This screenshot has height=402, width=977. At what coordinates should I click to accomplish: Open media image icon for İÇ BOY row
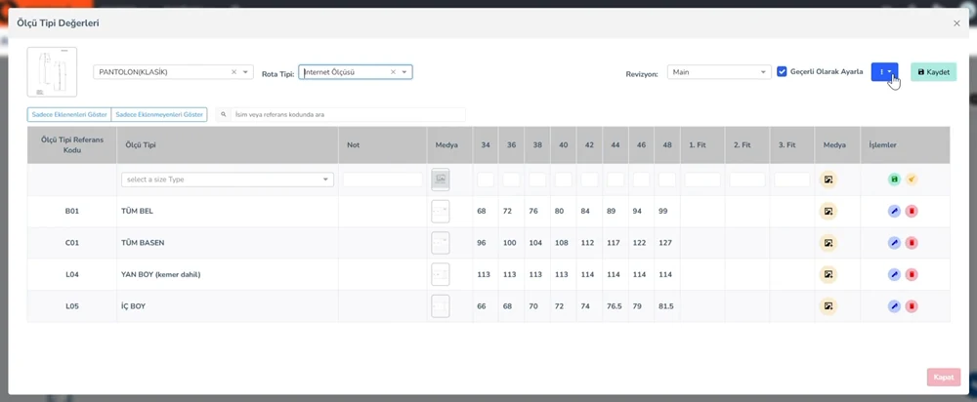[828, 306]
